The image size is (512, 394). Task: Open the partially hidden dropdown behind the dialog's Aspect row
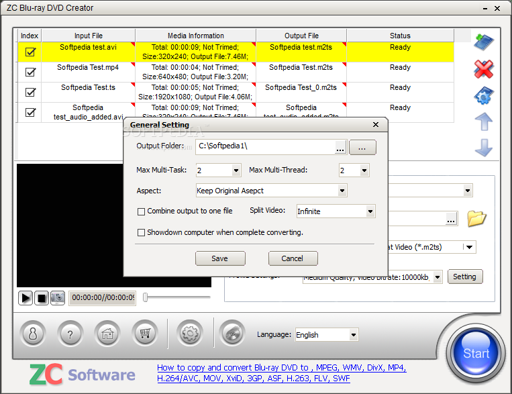tap(468, 191)
